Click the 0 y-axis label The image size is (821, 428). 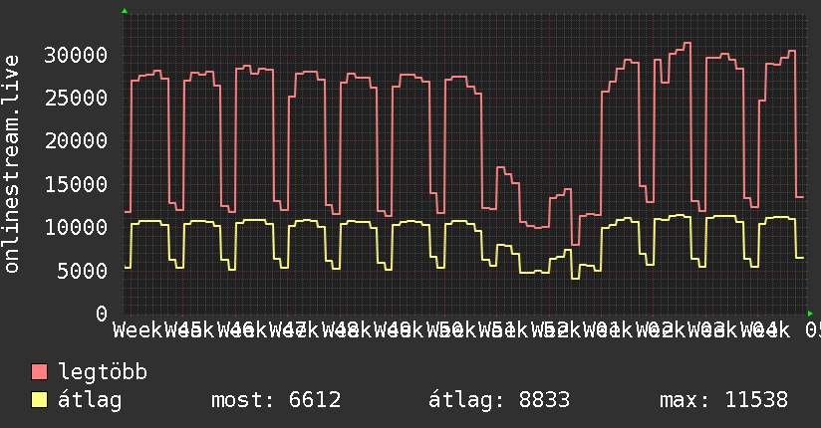coord(102,314)
